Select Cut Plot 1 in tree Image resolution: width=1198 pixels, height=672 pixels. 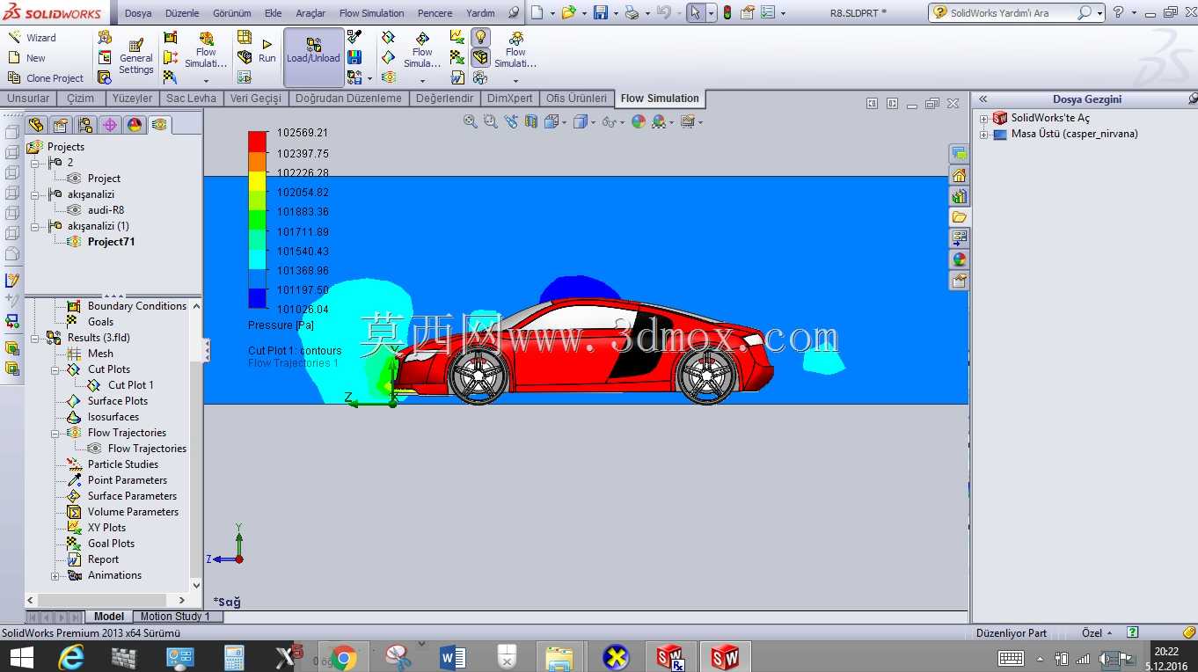pyautogui.click(x=130, y=385)
